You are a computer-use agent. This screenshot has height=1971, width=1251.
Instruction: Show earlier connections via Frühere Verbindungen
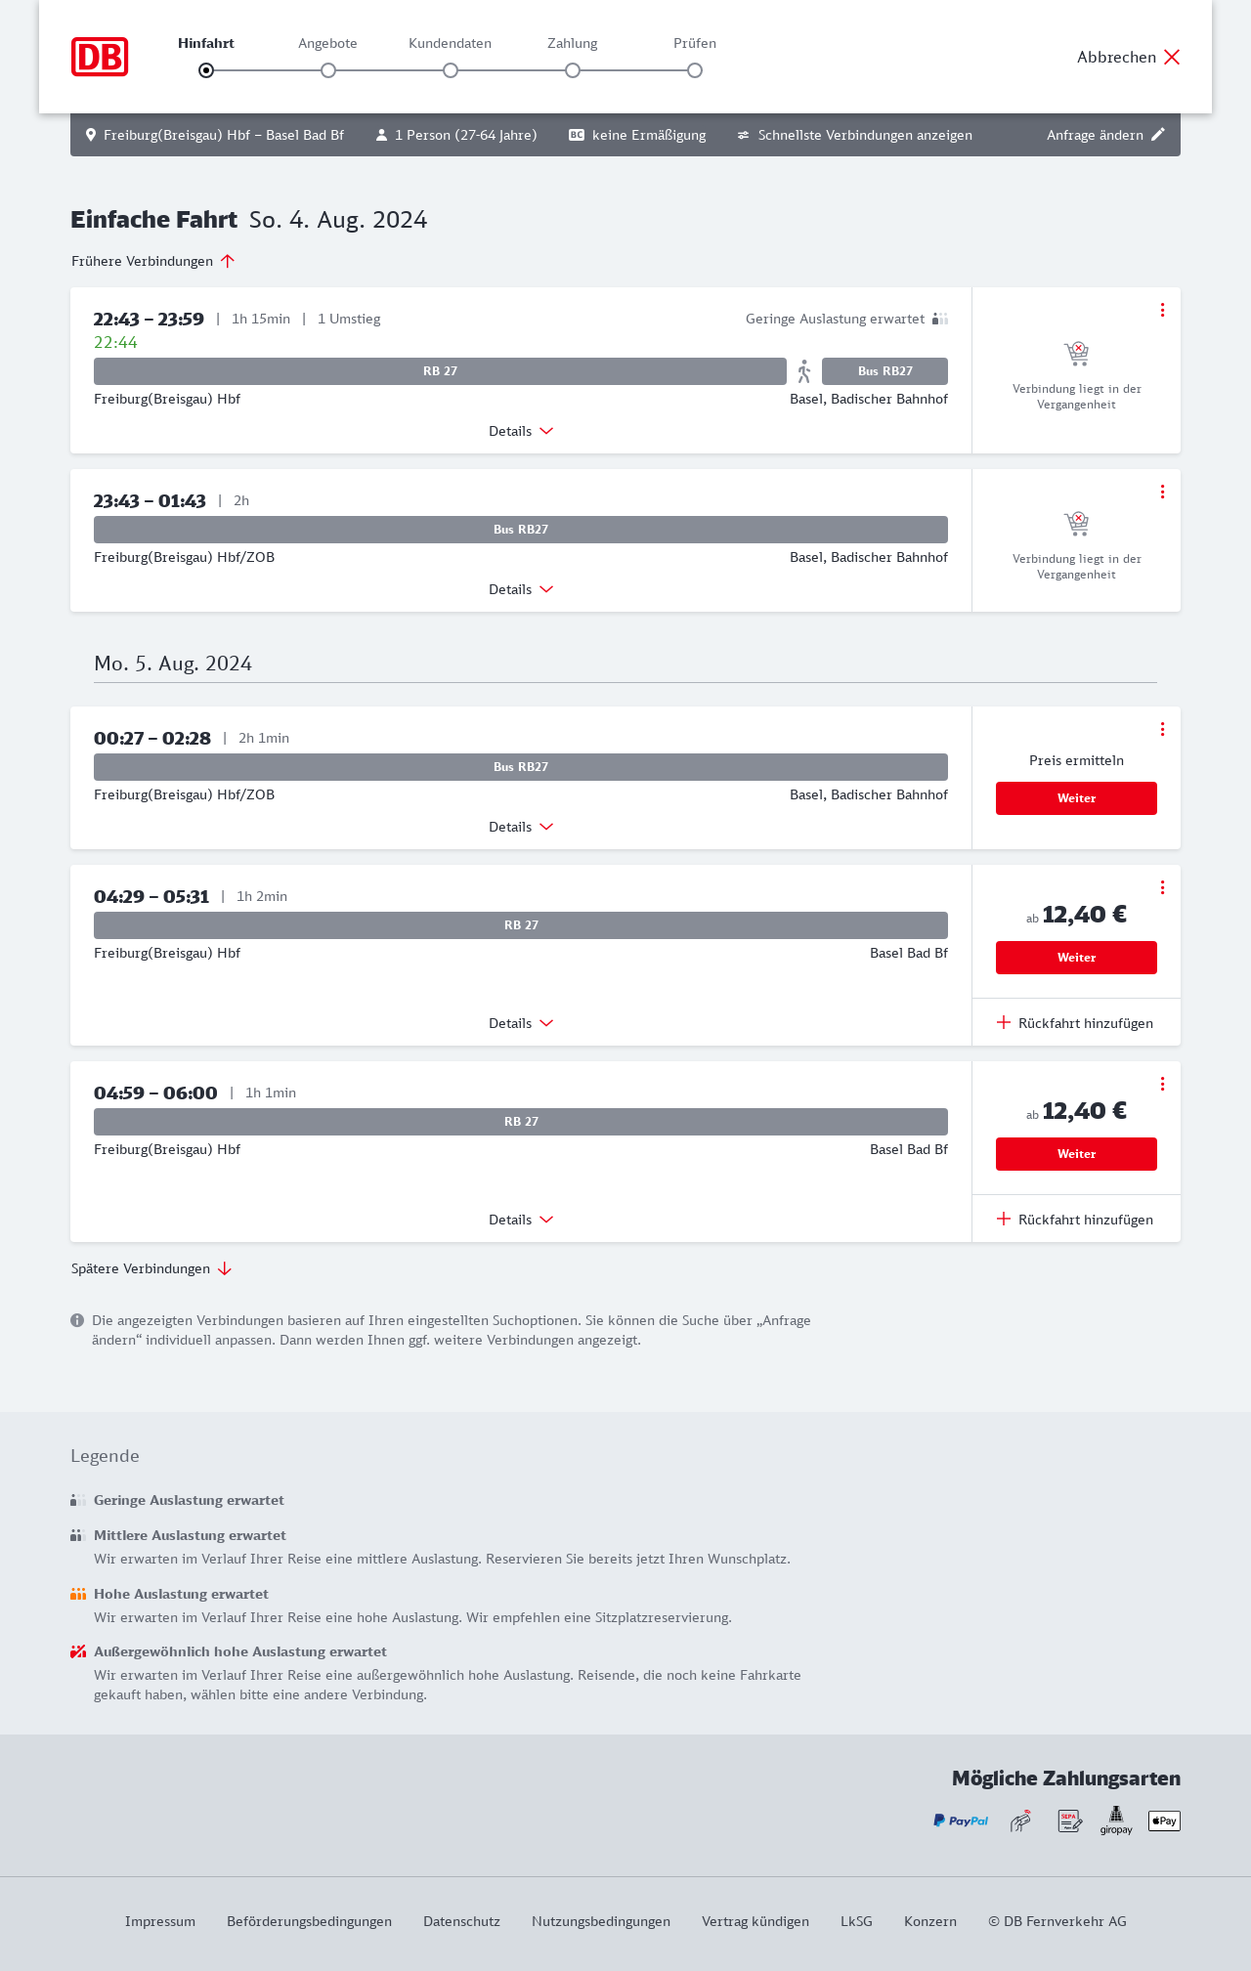tap(153, 261)
